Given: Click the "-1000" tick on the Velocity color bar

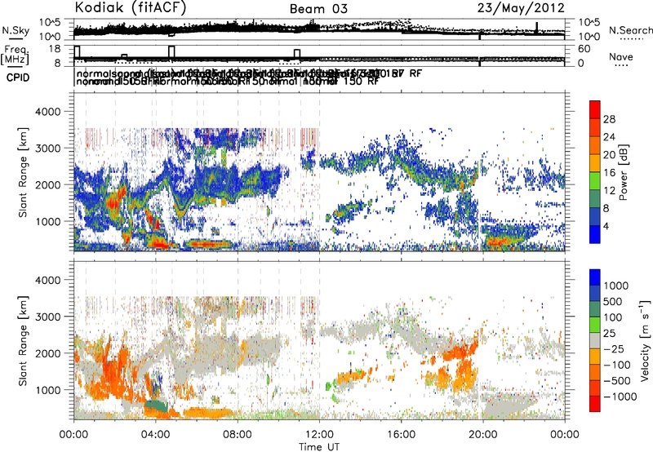Looking at the screenshot, I should [620, 397].
